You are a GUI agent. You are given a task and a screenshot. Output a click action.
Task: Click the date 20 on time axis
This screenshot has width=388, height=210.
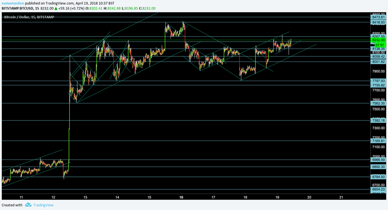(x=309, y=197)
